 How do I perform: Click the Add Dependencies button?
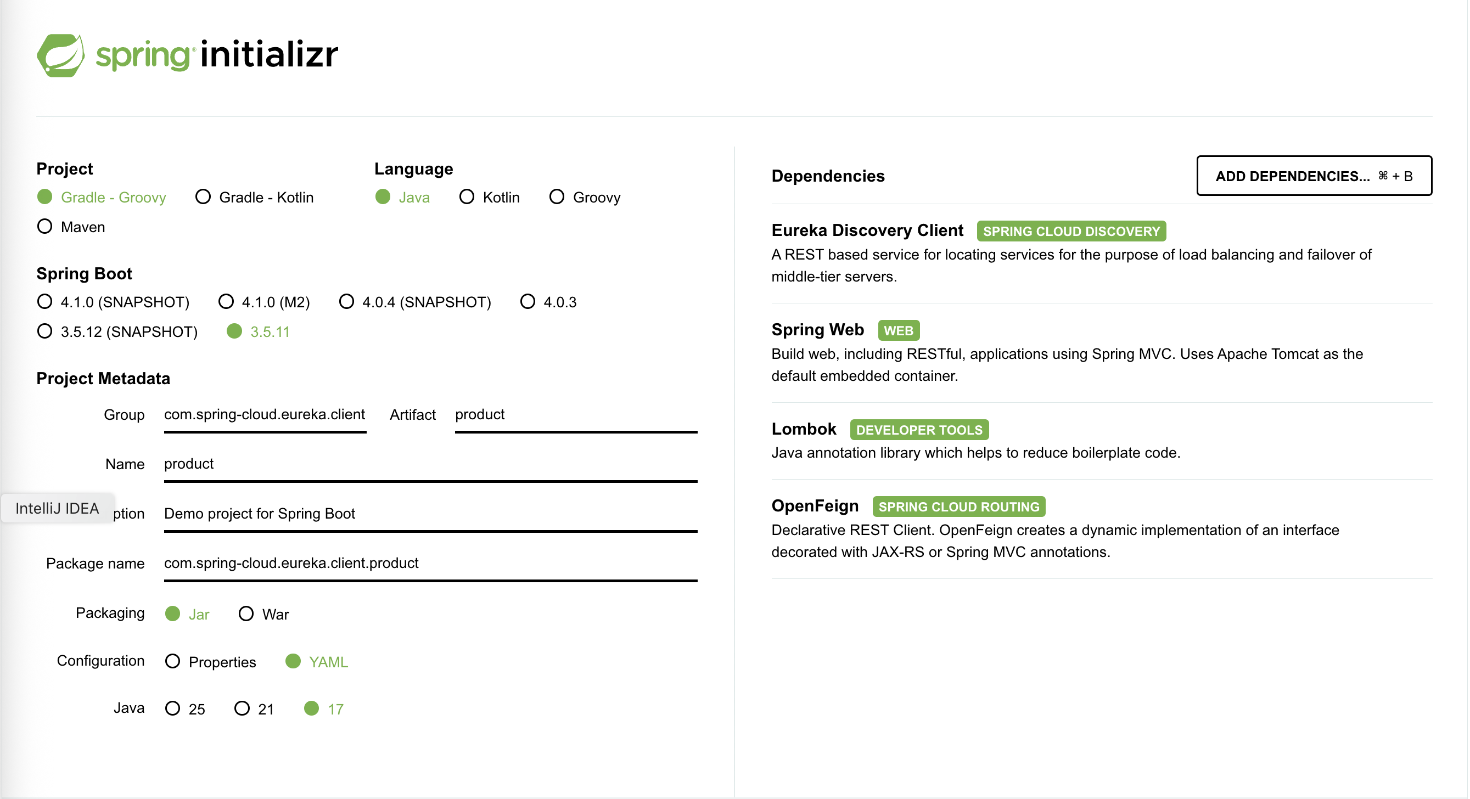[1314, 176]
